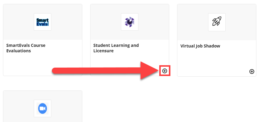
Task: Open the Virtual Job Shadow title link
Action: 200,46
